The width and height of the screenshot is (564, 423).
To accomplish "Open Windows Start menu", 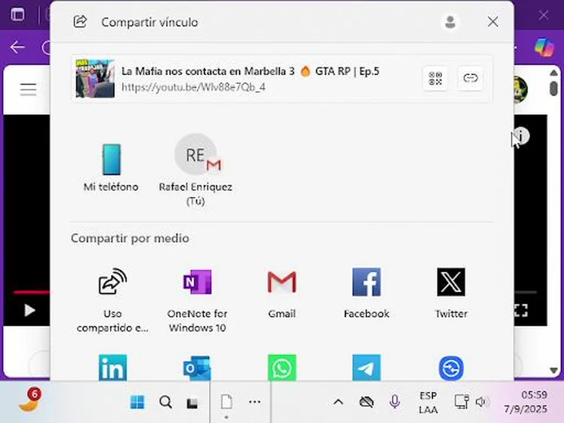I will [x=137, y=402].
